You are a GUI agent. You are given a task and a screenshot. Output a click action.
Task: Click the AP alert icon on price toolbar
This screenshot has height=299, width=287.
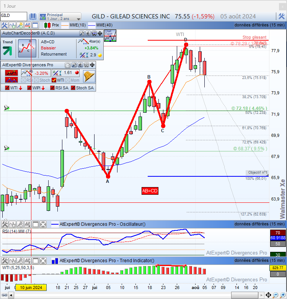(28, 25)
